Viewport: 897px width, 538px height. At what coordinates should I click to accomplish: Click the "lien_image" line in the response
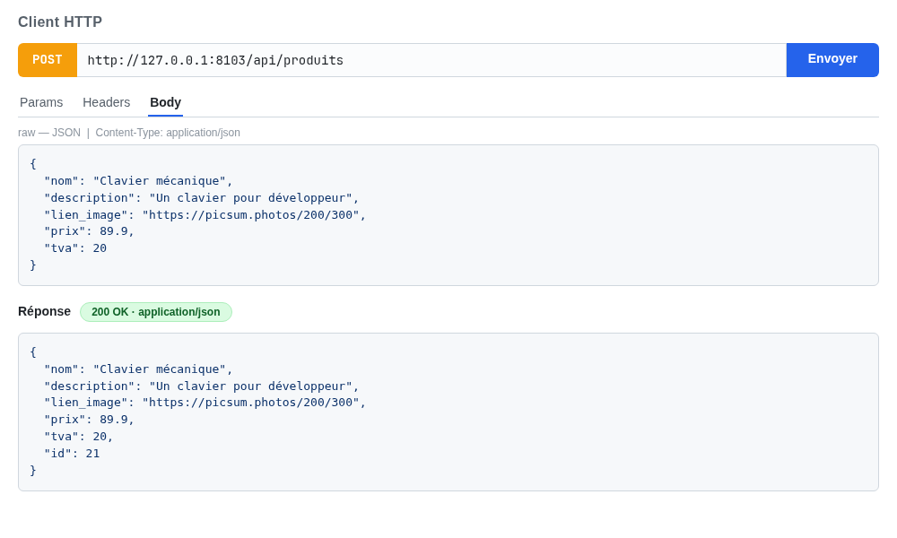(205, 403)
